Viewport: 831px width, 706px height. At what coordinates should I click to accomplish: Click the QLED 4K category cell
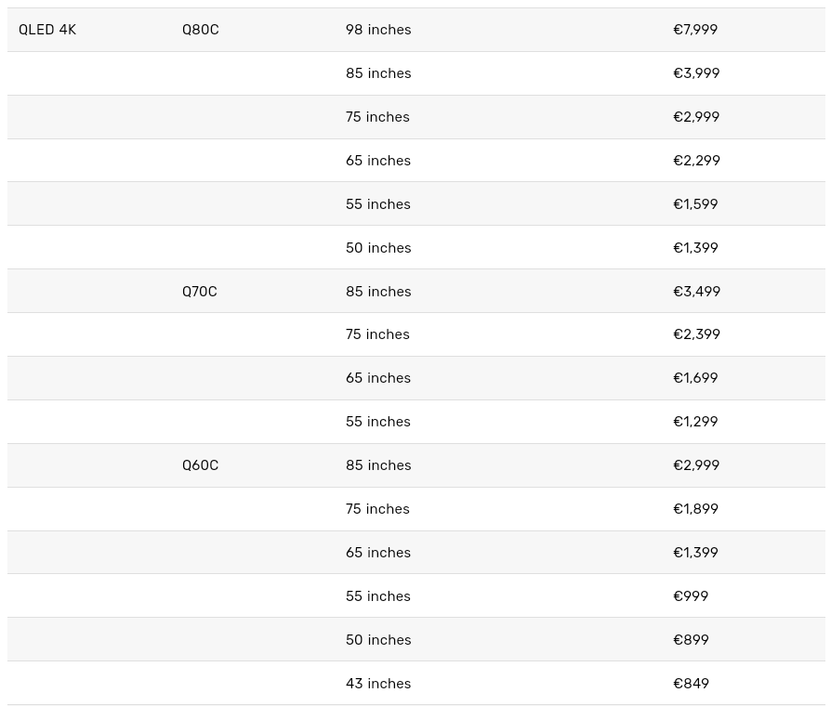(x=47, y=30)
